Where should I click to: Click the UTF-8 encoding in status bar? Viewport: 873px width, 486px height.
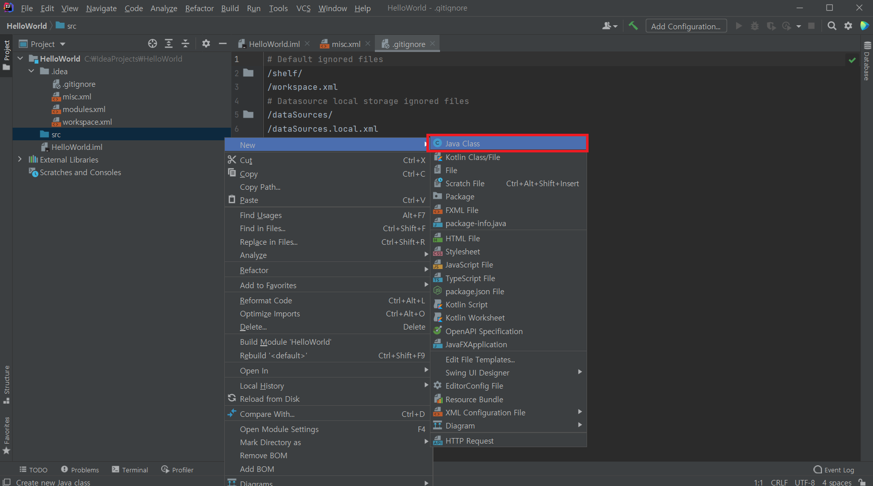[x=805, y=482]
